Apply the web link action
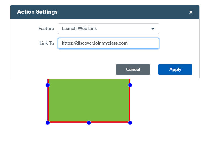 pos(175,70)
